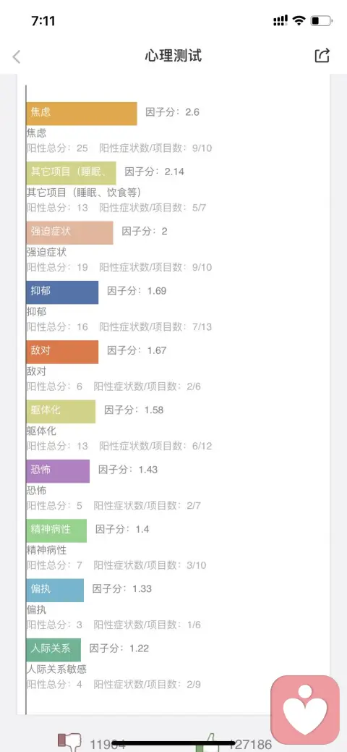
Task: Tap the blue 抑郁 bar
Action: 62,292
